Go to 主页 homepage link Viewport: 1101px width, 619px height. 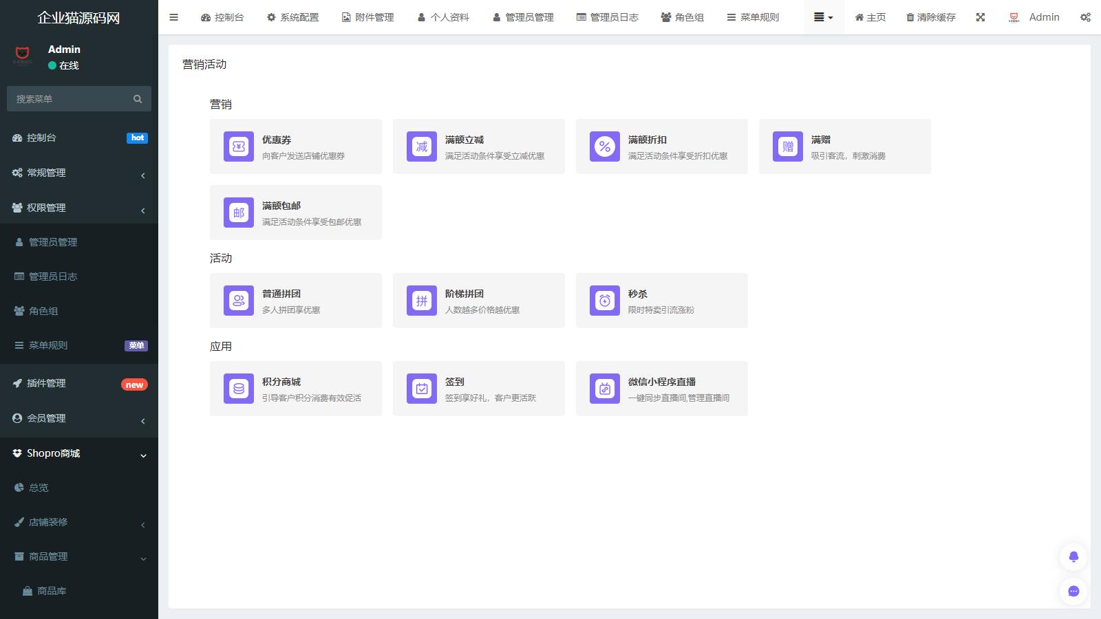coord(870,17)
